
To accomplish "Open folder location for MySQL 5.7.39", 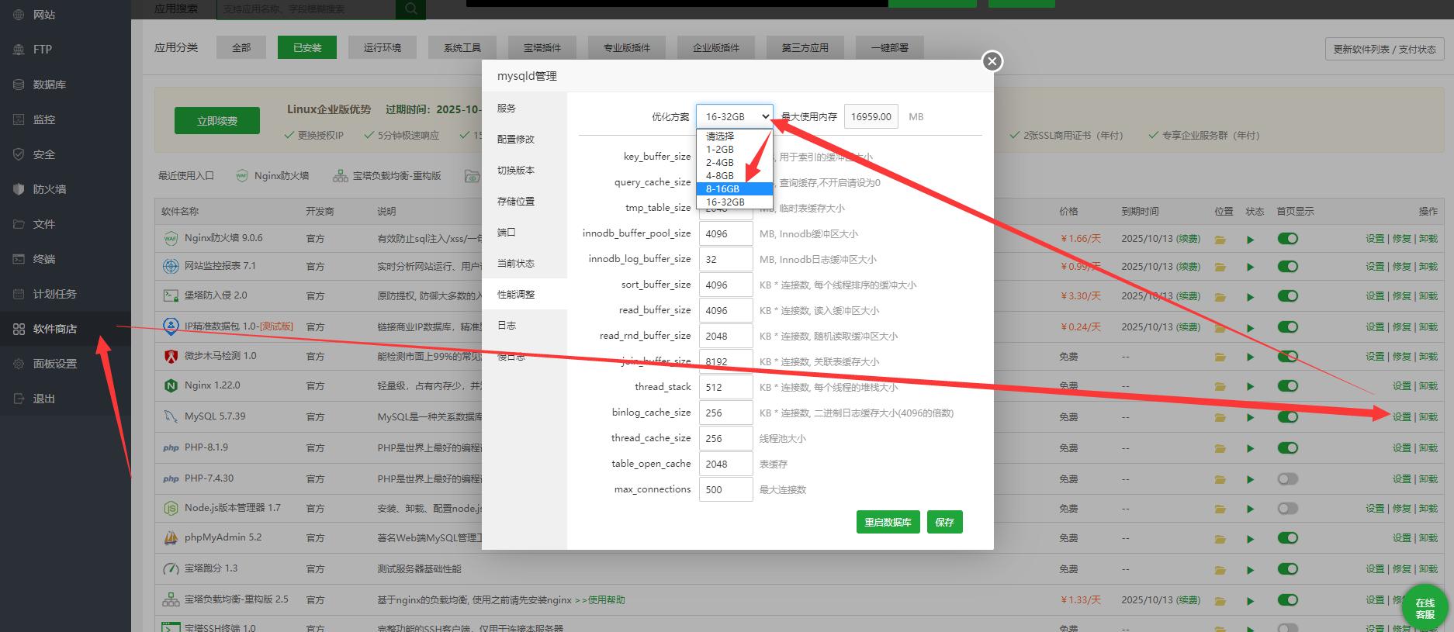I will (1220, 417).
